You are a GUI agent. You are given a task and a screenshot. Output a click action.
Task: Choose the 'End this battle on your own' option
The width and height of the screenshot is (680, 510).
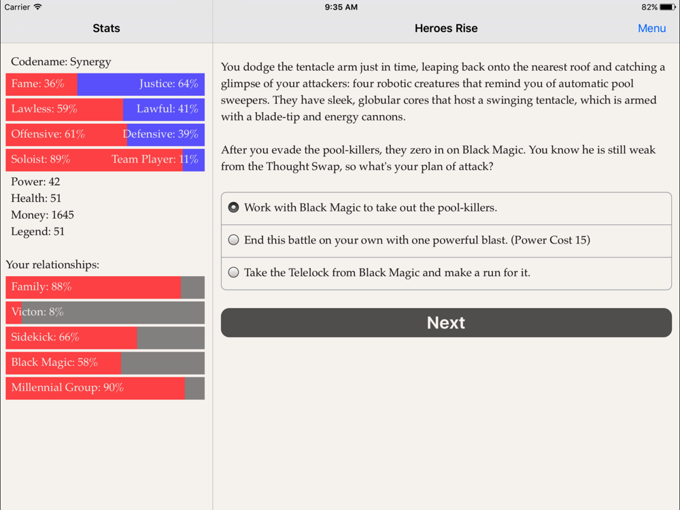point(446,241)
